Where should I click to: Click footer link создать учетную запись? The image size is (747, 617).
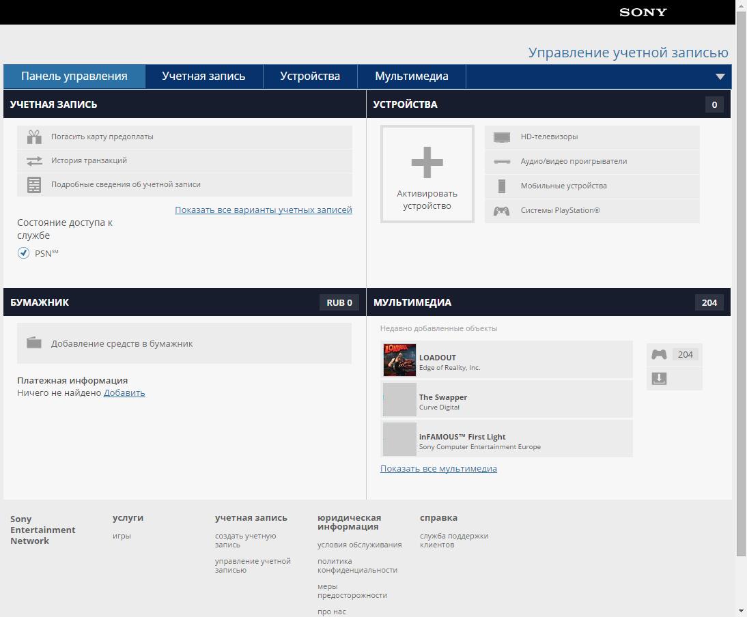pyautogui.click(x=245, y=541)
